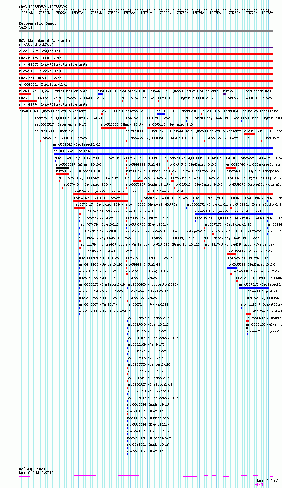This screenshot has width=282, height=488.
Task: Click the 175700k ruler position
Action: point(130,13)
